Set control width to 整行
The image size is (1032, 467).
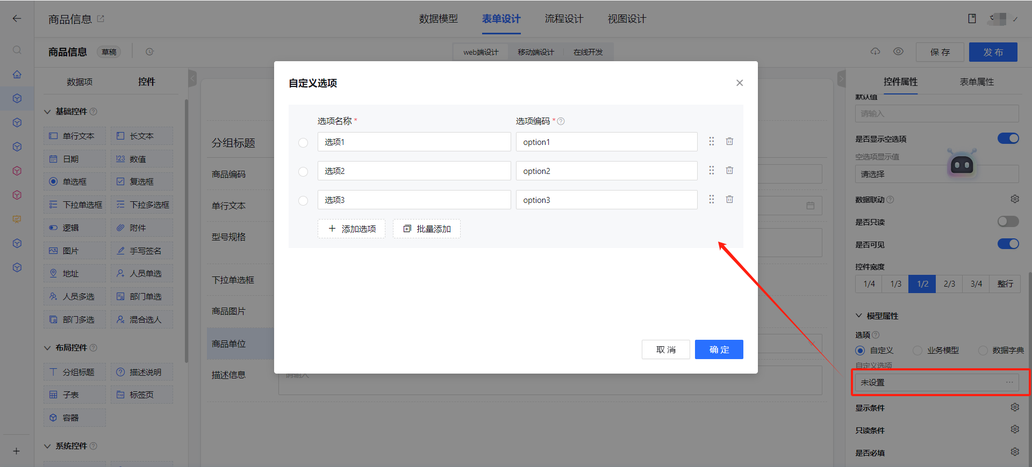[1005, 284]
